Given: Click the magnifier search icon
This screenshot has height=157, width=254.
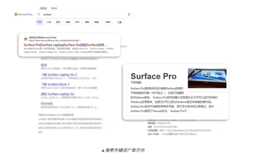Looking at the screenshot, I should click(39, 14).
